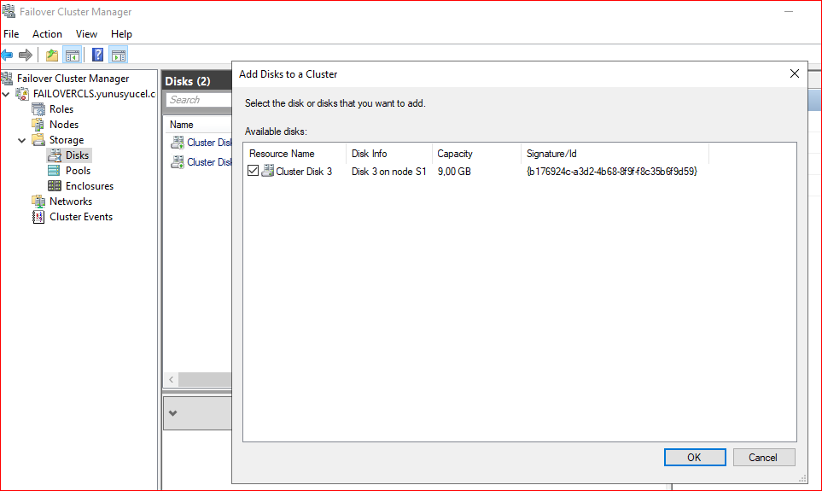Click the Forward arrow toolbar icon
The height and width of the screenshot is (491, 822).
(25, 55)
